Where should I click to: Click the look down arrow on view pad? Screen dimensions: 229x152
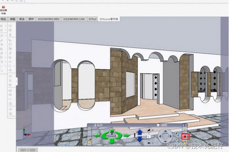[x=165, y=142]
